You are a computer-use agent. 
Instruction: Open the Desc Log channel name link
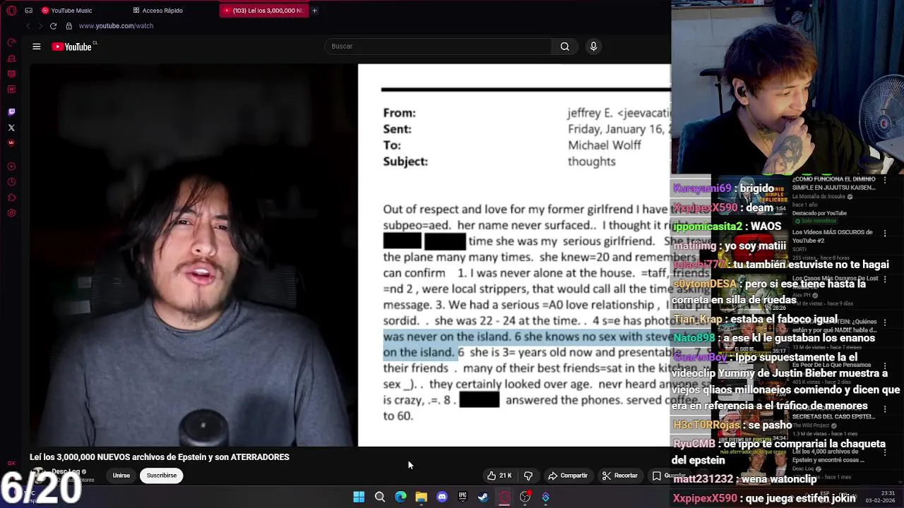click(x=66, y=471)
